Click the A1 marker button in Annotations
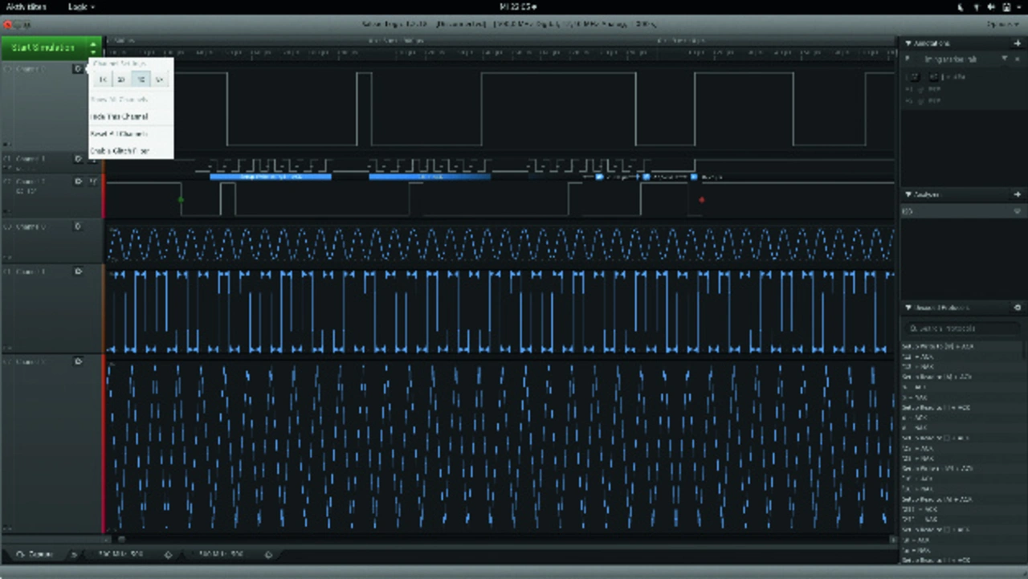Viewport: 1028px width, 579px height. pyautogui.click(x=915, y=76)
